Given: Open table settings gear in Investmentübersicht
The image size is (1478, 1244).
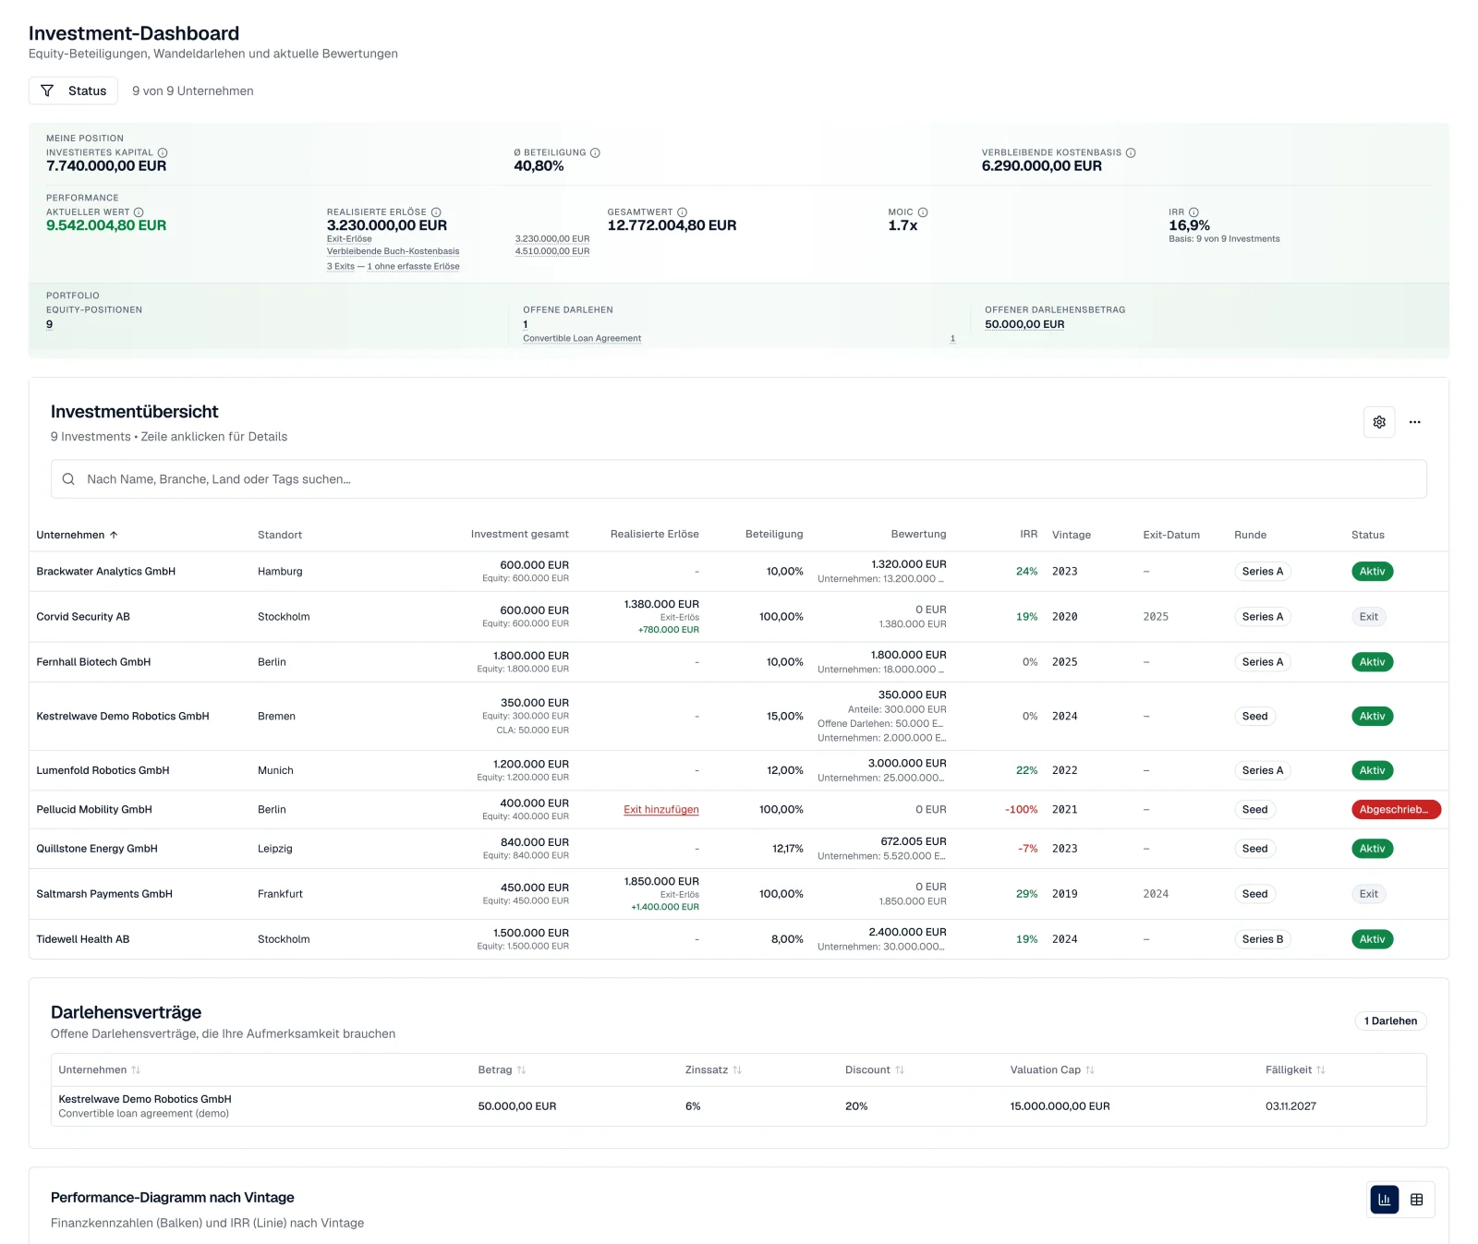Looking at the screenshot, I should coord(1379,422).
